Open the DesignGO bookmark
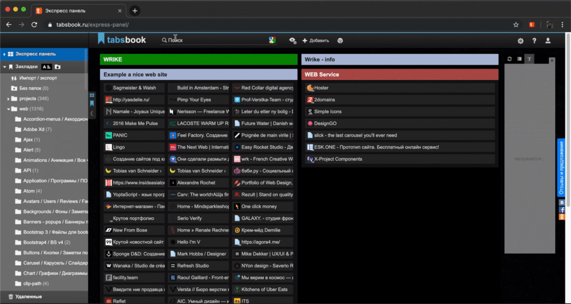 [400, 123]
